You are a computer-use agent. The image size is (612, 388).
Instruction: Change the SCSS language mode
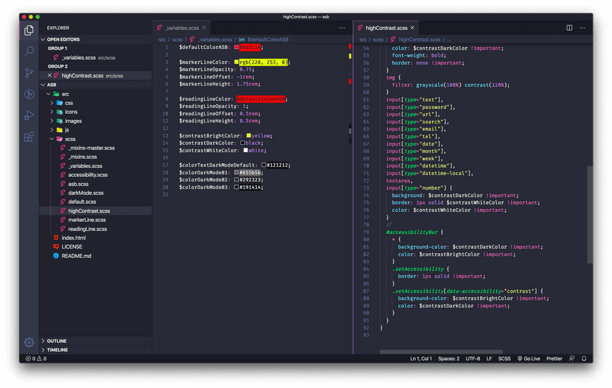504,359
